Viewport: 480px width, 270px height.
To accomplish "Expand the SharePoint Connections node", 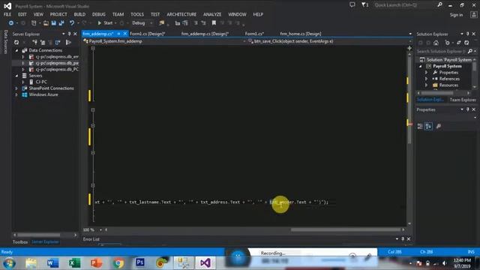I will coord(16,88).
